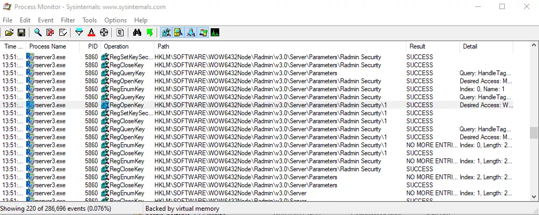Click the vertical scrollbar up arrow
The image size is (539, 215).
(534, 45)
